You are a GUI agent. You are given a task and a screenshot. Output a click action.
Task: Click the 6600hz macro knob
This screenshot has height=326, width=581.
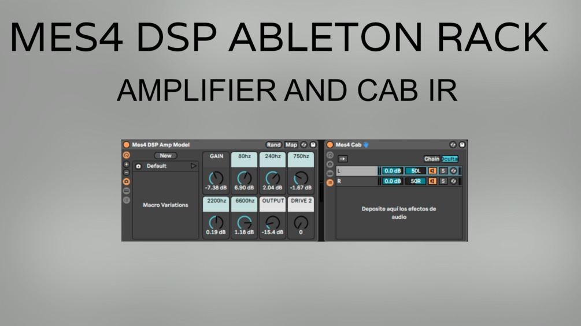tap(244, 223)
